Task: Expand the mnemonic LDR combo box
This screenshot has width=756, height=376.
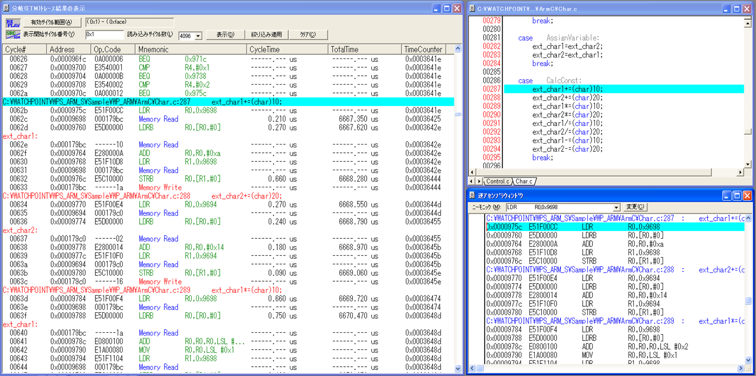Action: point(616,208)
